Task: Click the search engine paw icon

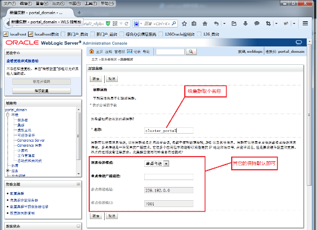Action: point(136,24)
